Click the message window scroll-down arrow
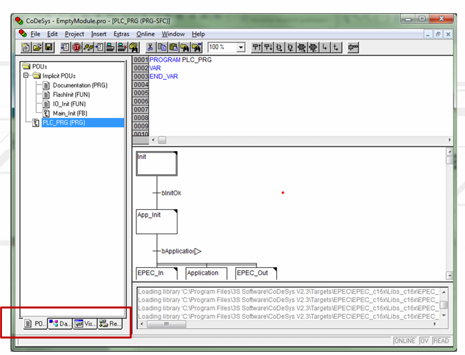465x355 pixels. pyautogui.click(x=444, y=315)
